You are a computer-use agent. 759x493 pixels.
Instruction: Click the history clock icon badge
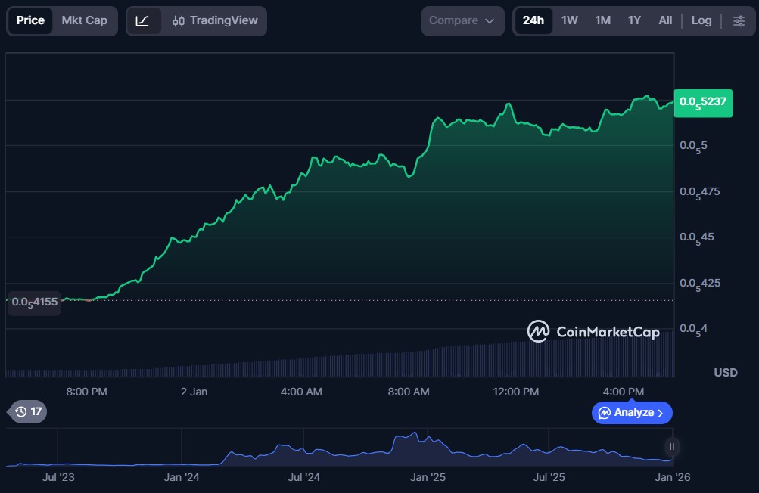28,411
